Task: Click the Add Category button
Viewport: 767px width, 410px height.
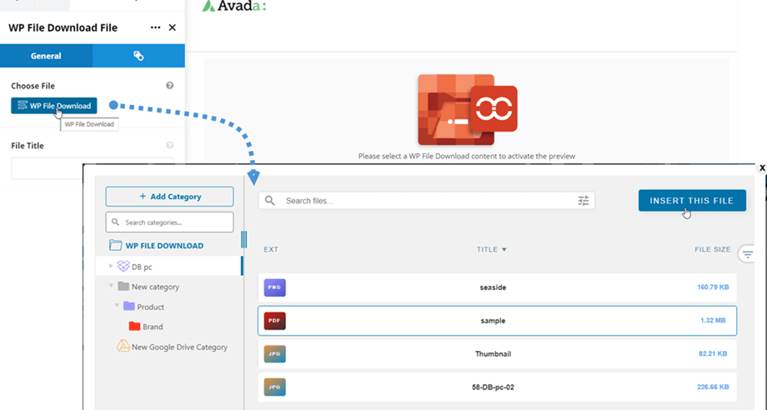Action: pyautogui.click(x=169, y=197)
